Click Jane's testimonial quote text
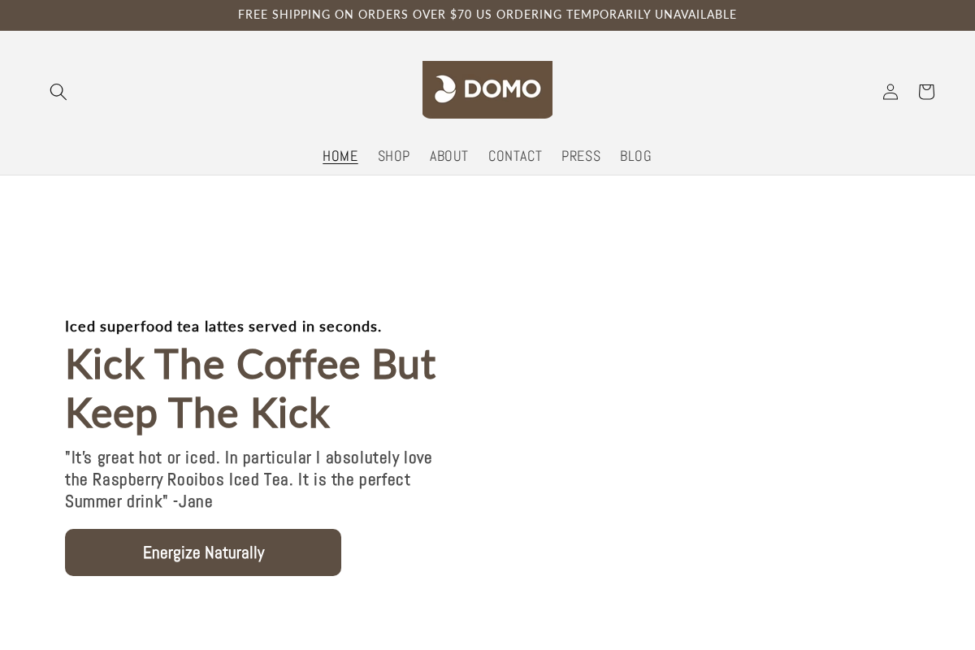The height and width of the screenshot is (650, 975). click(x=249, y=479)
